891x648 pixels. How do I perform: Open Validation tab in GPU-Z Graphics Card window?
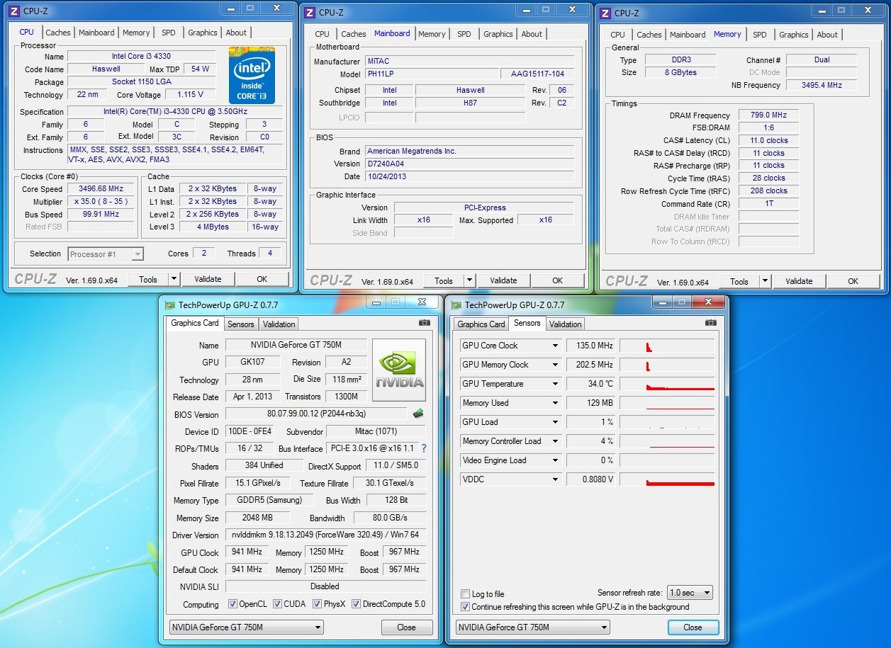[x=279, y=324]
